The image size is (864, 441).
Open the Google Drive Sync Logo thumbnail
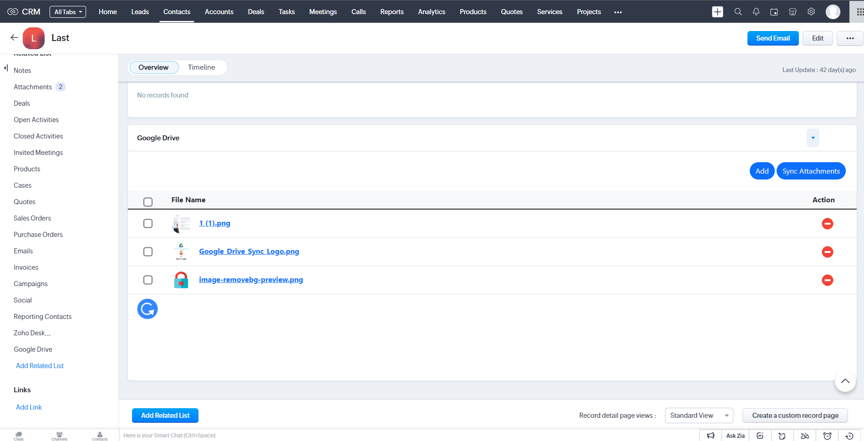[181, 251]
